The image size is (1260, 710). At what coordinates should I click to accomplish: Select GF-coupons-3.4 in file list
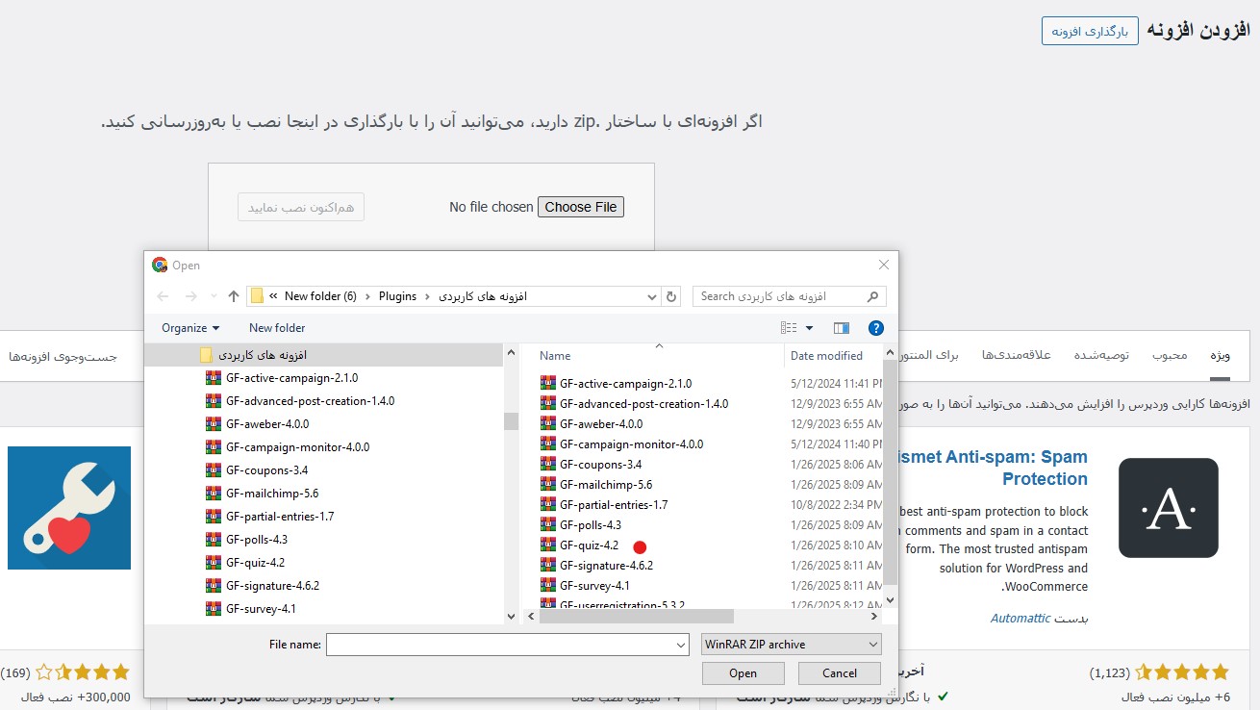pyautogui.click(x=600, y=465)
